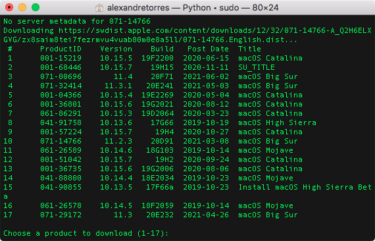Click the swdist.apple.com download URL
The image size is (375, 241).
187,35
